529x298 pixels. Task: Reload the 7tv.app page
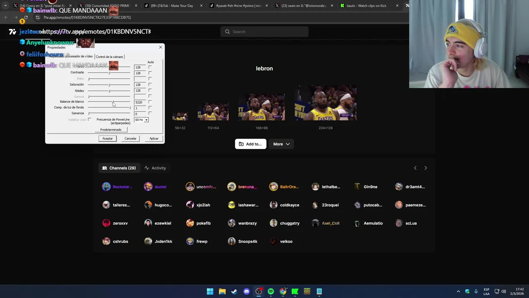coord(26,17)
